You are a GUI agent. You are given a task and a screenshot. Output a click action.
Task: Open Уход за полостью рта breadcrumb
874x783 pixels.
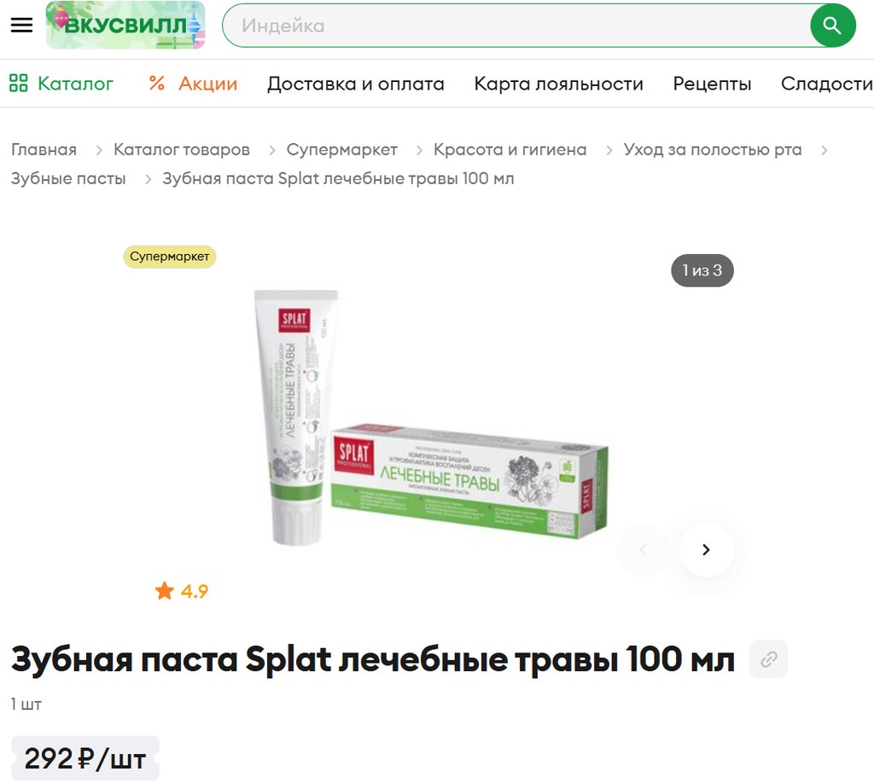tap(713, 149)
